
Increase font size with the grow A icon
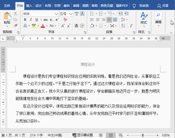click(63, 26)
